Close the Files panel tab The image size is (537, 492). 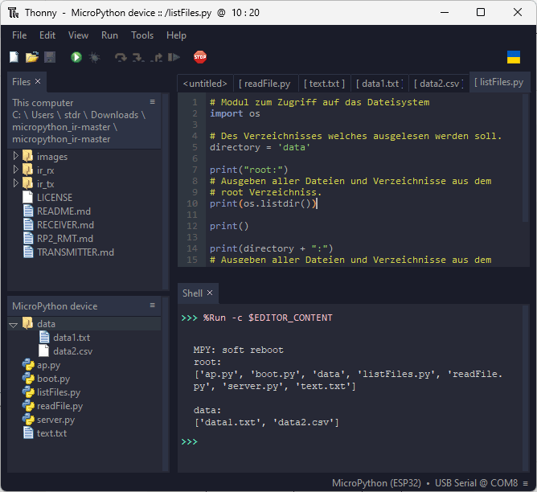pyautogui.click(x=38, y=81)
